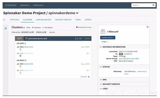160x98 pixels.
Task: Click the copy permalink clipboard icon
Action: tap(89, 77)
